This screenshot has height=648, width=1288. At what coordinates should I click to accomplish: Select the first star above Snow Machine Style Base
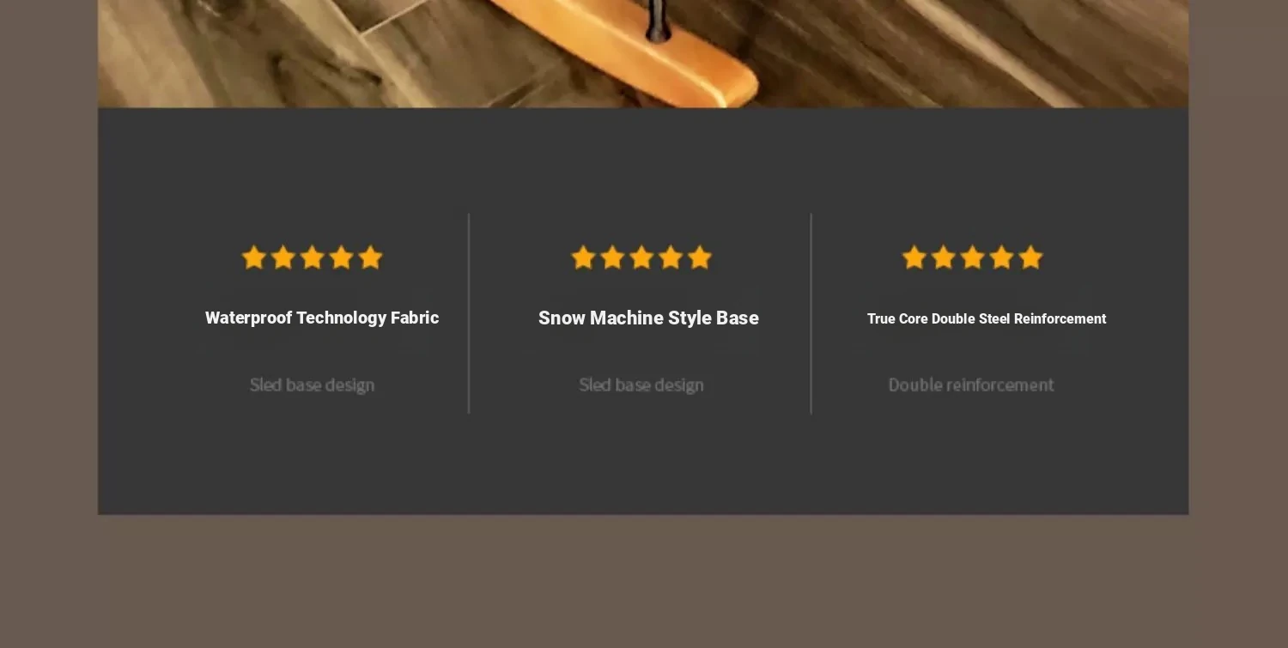coord(584,257)
